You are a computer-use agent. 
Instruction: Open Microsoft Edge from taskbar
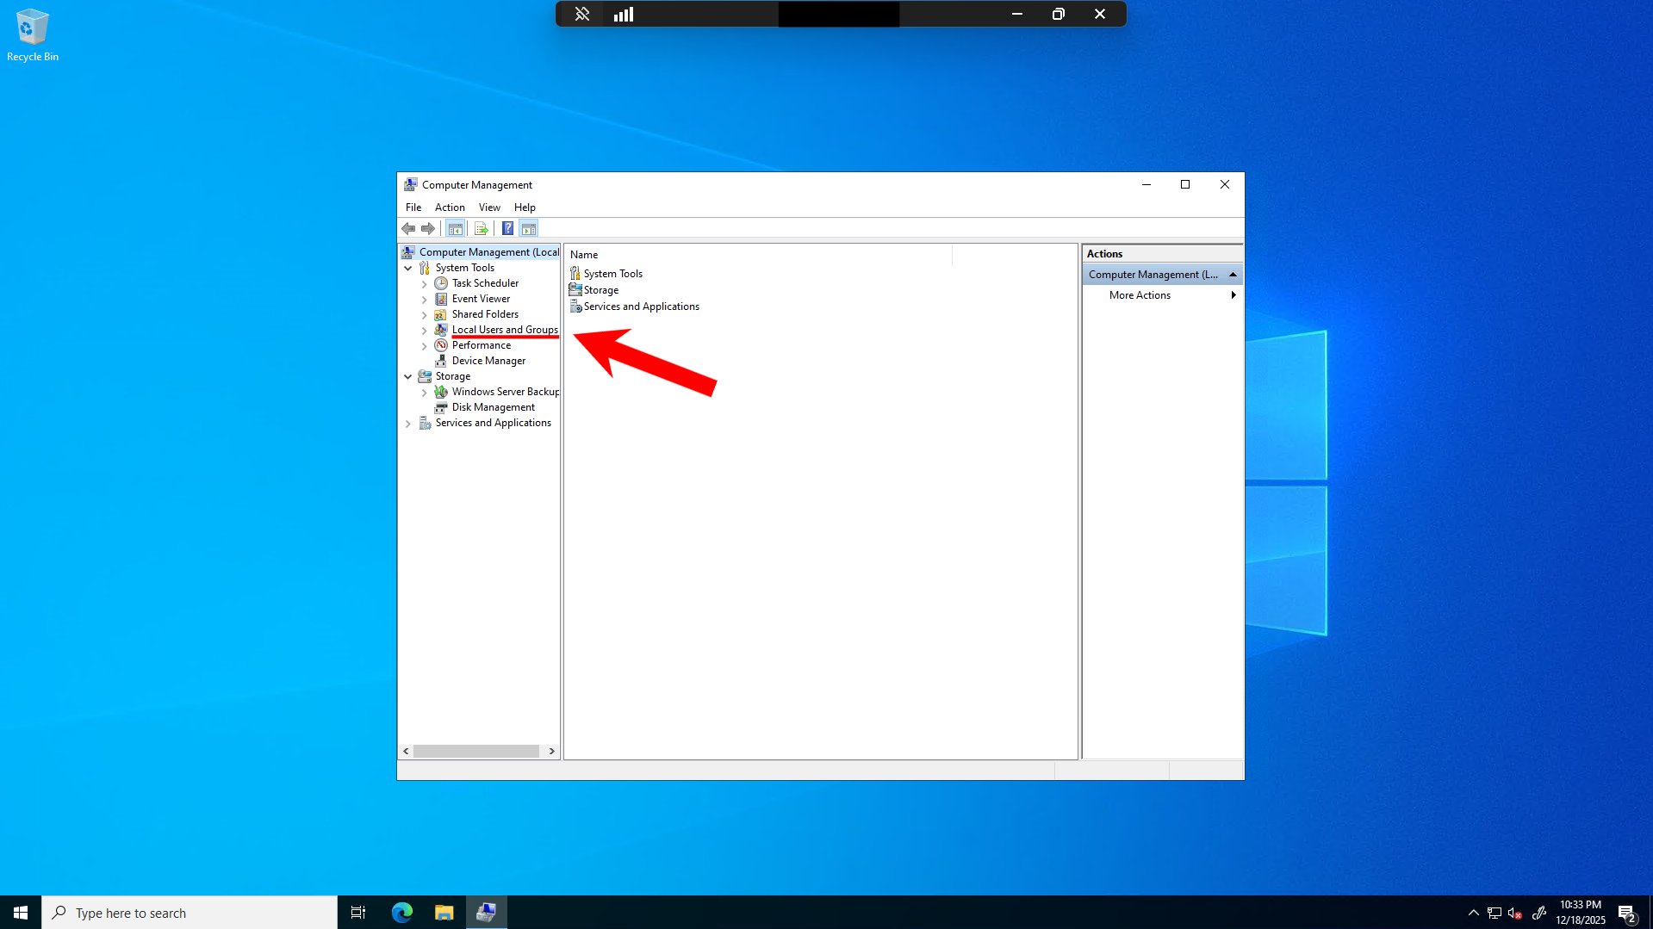pyautogui.click(x=402, y=913)
